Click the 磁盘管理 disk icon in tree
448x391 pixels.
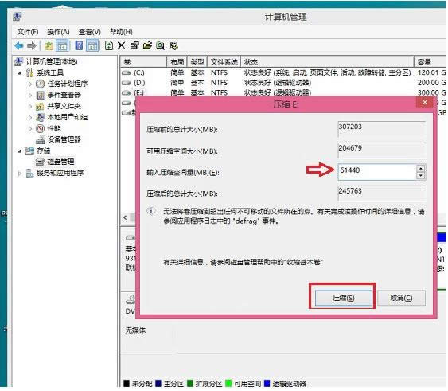tap(40, 162)
